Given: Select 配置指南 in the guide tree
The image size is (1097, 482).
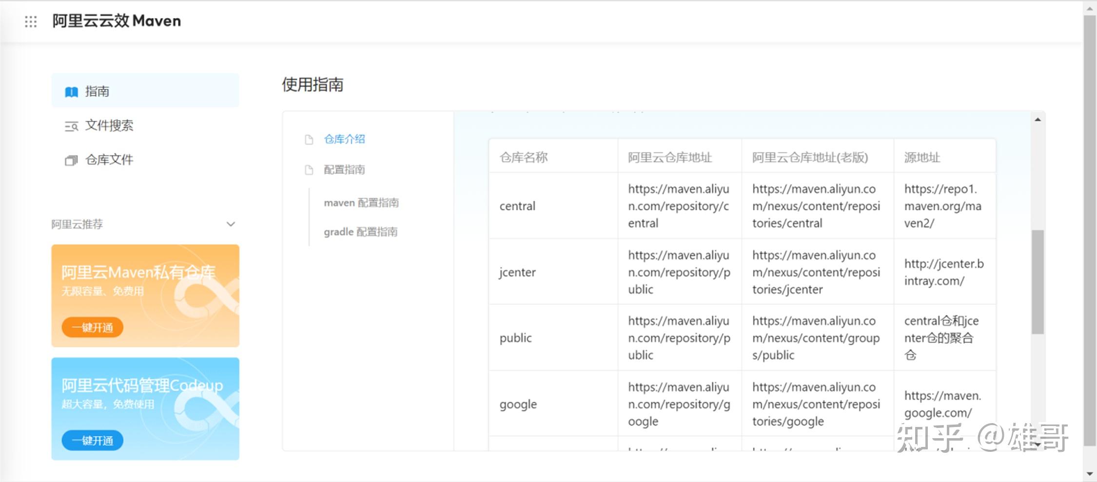Looking at the screenshot, I should coord(344,169).
